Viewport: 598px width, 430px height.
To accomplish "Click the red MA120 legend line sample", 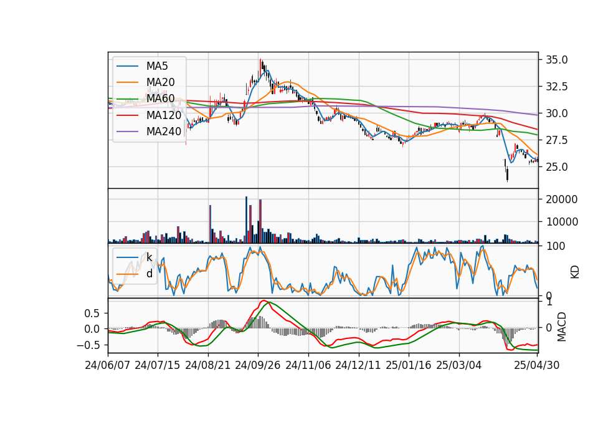I will coord(127,115).
